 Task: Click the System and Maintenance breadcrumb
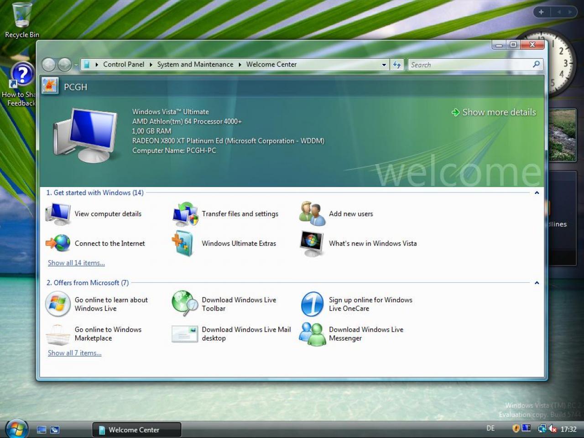(x=195, y=64)
